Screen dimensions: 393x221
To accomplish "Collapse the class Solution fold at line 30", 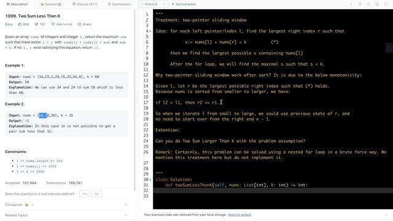I will coord(150,180).
